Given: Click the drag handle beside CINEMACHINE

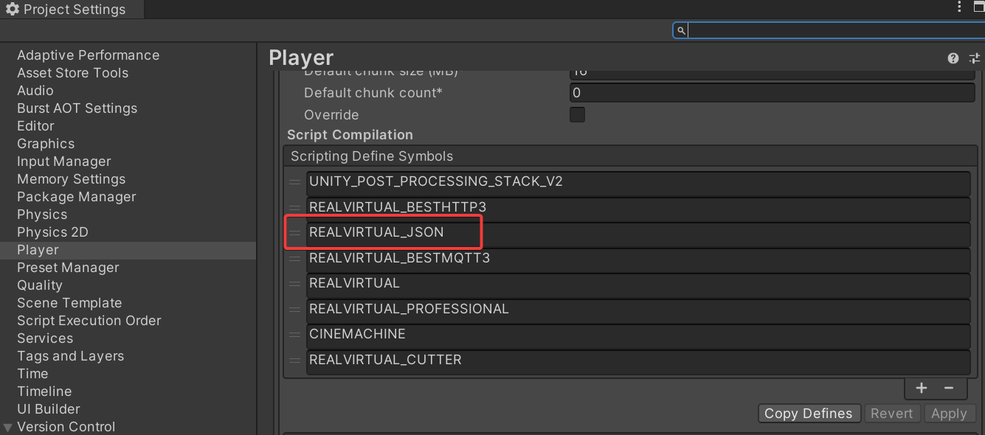Looking at the screenshot, I should click(295, 335).
